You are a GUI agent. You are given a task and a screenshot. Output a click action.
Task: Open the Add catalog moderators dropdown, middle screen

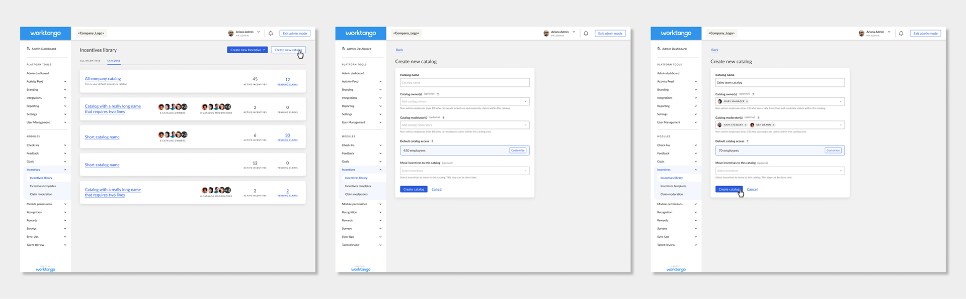[x=464, y=125]
